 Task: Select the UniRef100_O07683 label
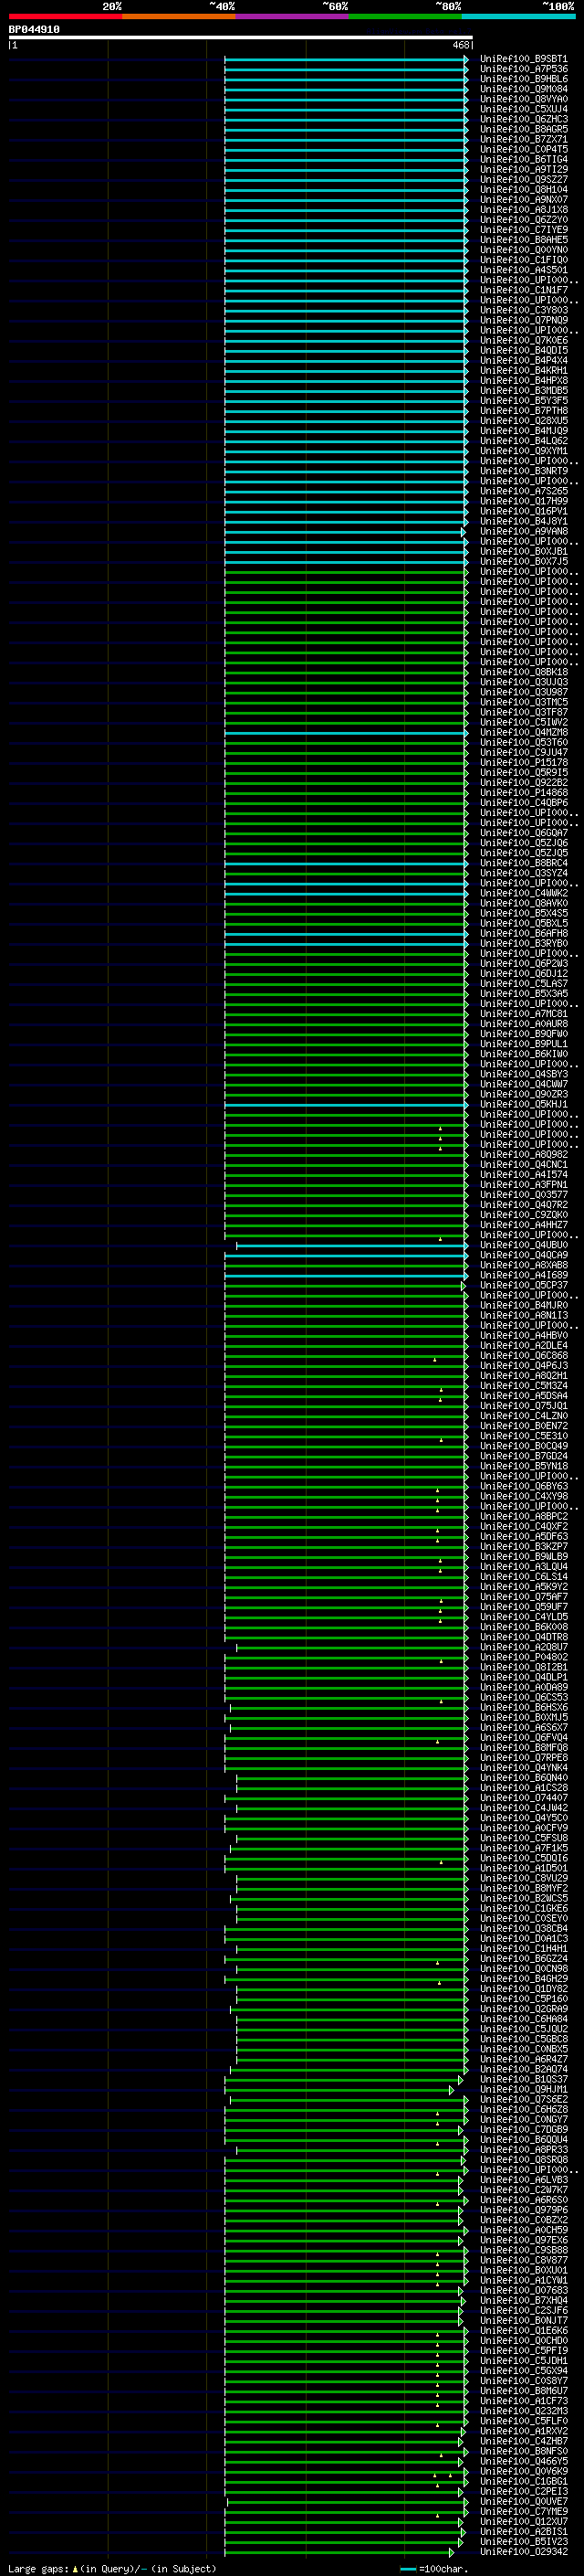(x=523, y=2290)
